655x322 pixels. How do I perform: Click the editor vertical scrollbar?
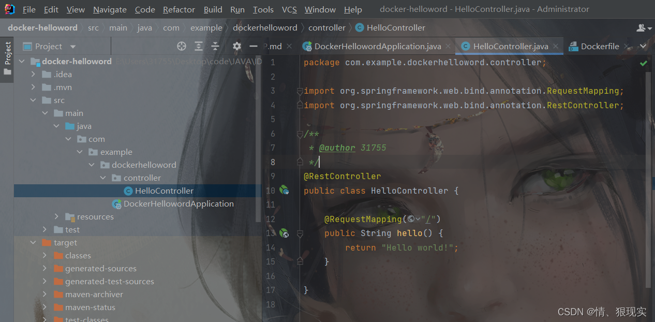tap(649, 180)
